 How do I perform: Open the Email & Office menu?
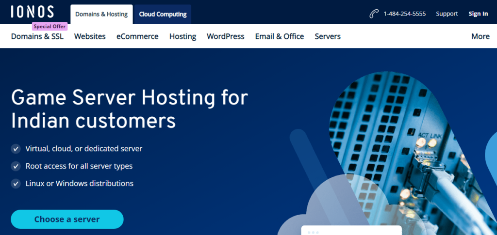click(x=280, y=36)
